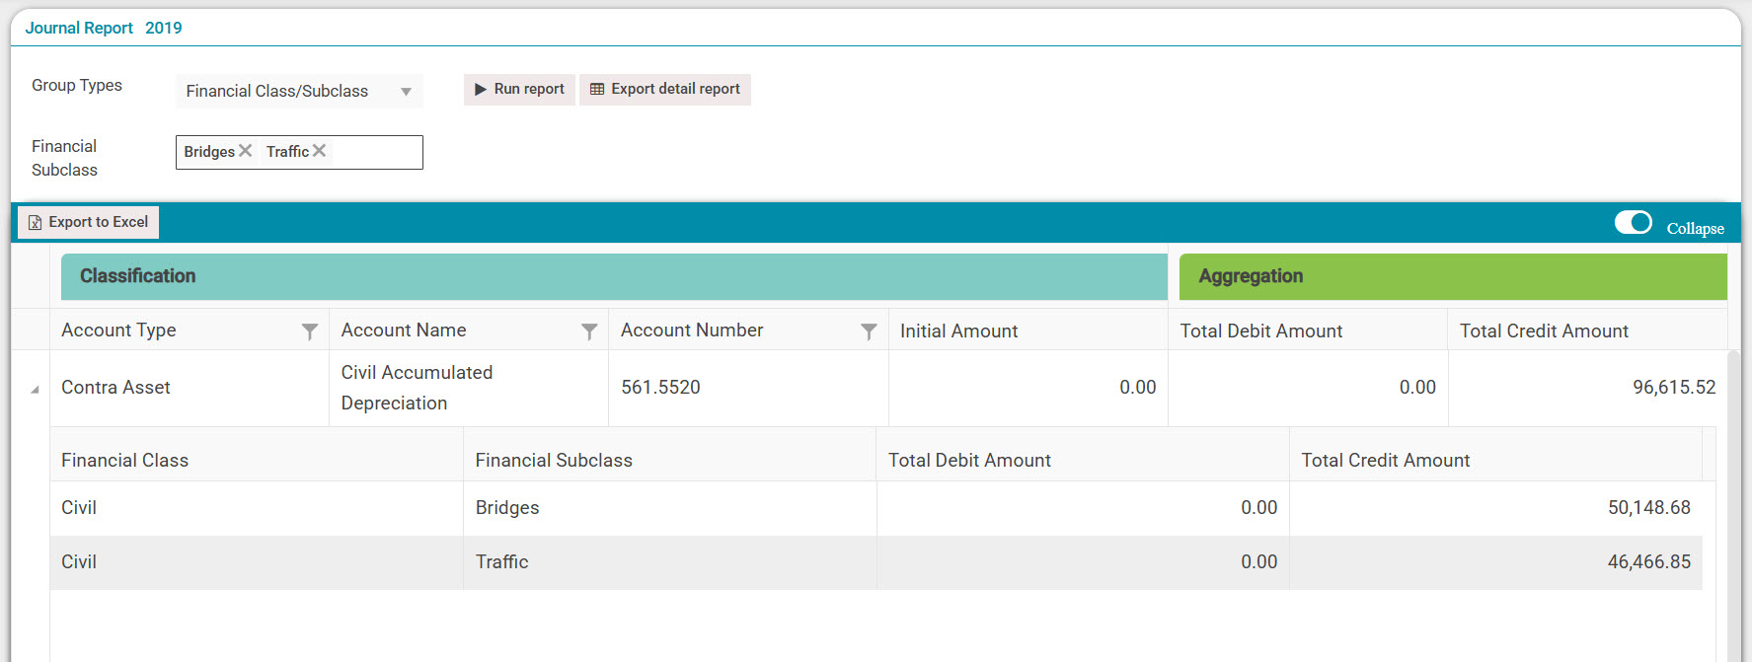
Task: Remove the Bridges subclass tag
Action: coord(246,151)
